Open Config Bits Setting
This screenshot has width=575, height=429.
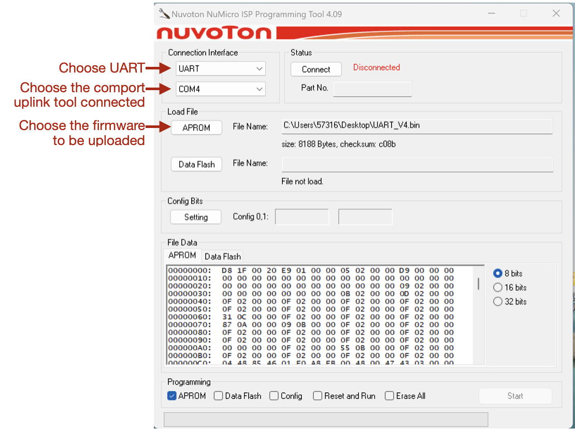(196, 217)
